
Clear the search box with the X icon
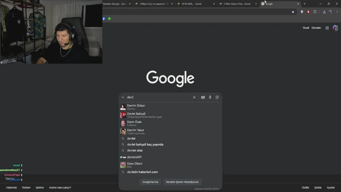194,97
